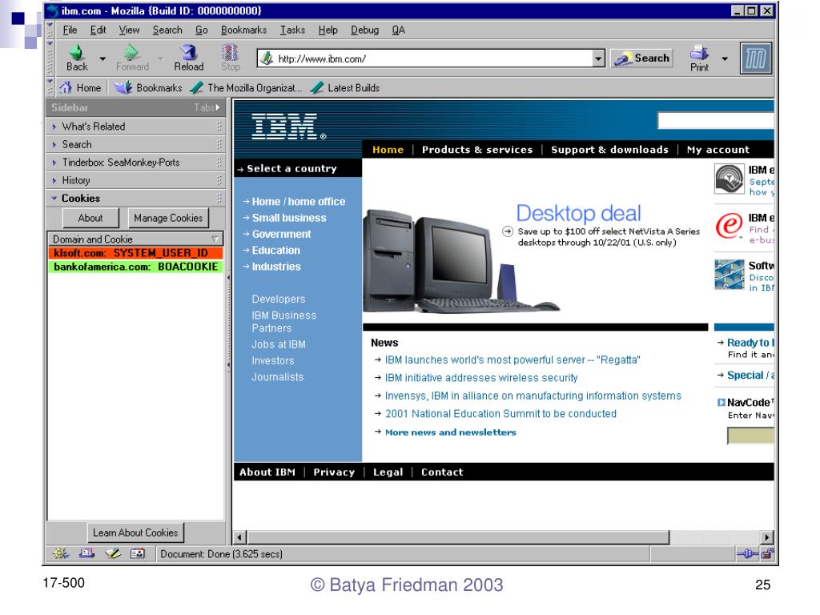
Task: Click the online/offline plug icon
Action: click(x=748, y=553)
